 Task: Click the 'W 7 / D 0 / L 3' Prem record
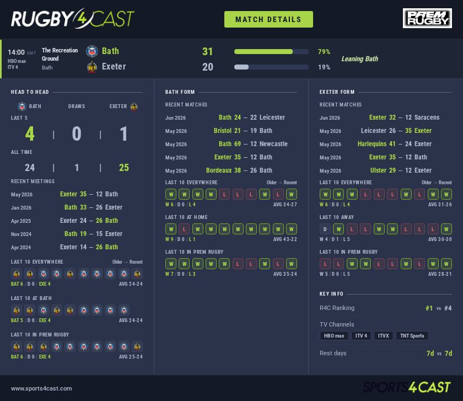[x=180, y=274]
